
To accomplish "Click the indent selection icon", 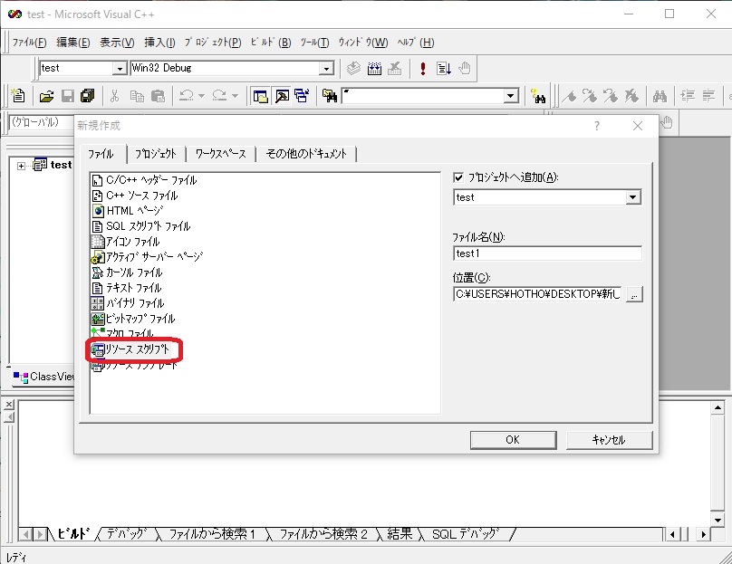I will click(688, 96).
